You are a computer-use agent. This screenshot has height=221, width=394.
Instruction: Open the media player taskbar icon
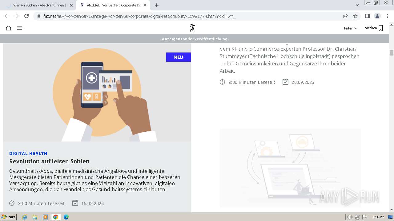coord(45,217)
